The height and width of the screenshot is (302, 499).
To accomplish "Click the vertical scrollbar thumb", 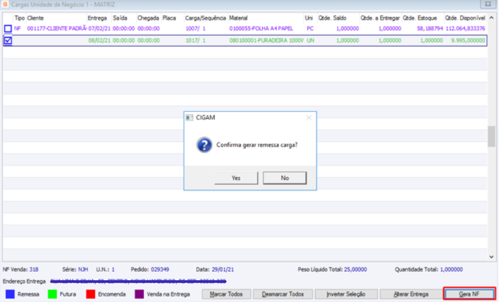I will pos(492,137).
